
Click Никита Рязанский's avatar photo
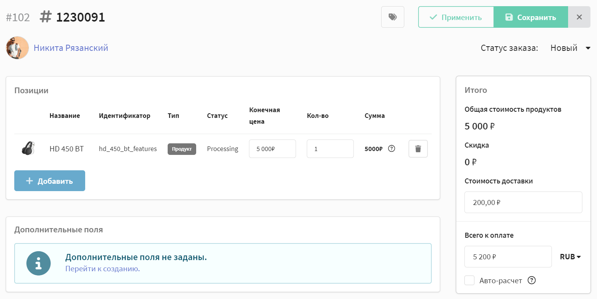(x=17, y=48)
